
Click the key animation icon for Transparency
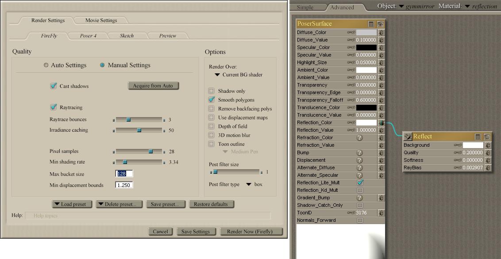coord(351,85)
